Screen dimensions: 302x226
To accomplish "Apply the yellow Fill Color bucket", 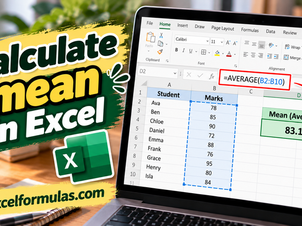I will click(x=217, y=53).
